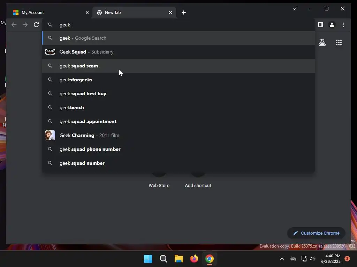Open the volume tray icon
Viewport: 357px width, 267px height.
(x=312, y=259)
